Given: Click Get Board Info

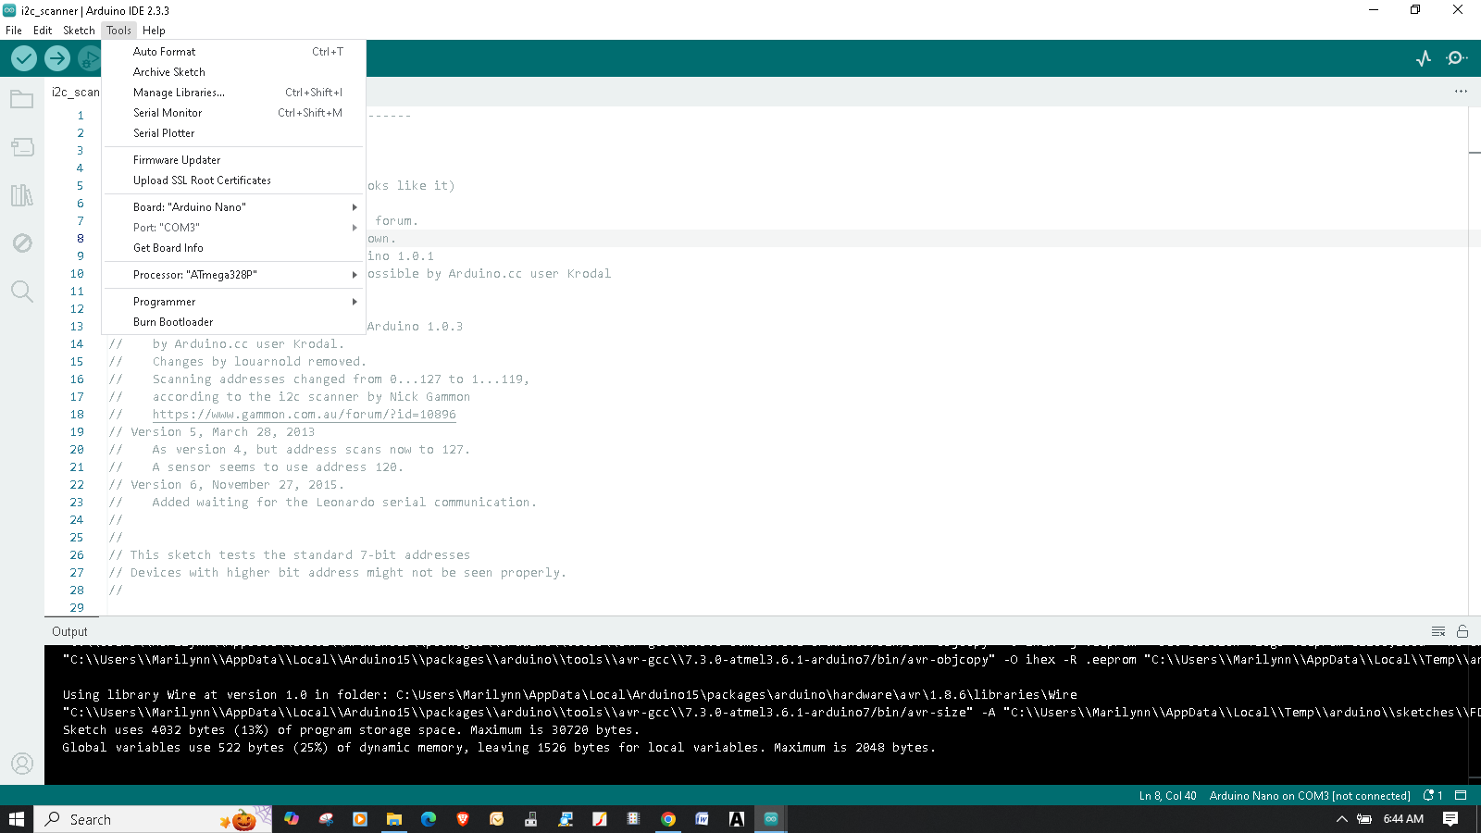Looking at the screenshot, I should (234, 248).
